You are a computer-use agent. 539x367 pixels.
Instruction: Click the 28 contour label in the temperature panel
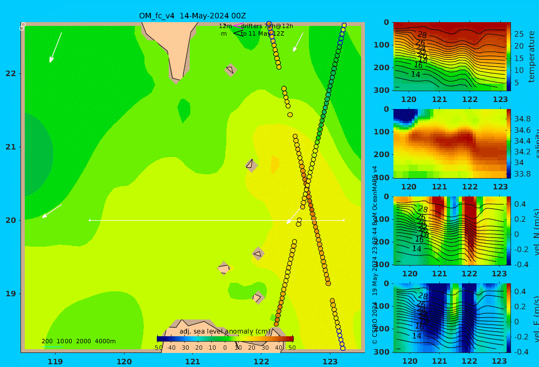click(422, 35)
